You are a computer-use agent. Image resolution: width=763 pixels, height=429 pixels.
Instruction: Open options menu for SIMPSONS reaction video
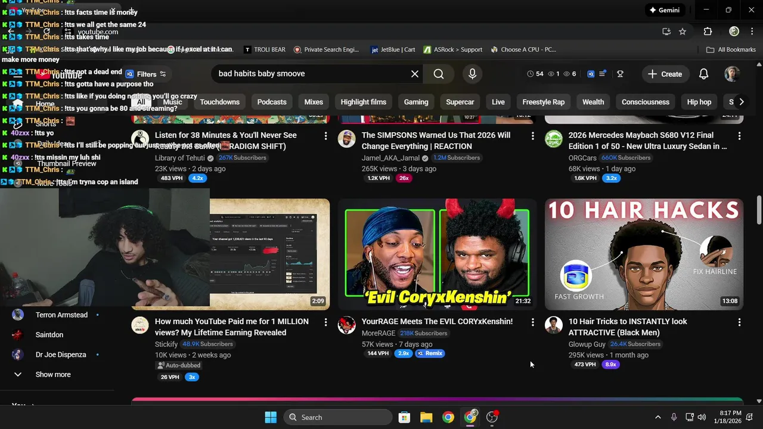tap(532, 136)
